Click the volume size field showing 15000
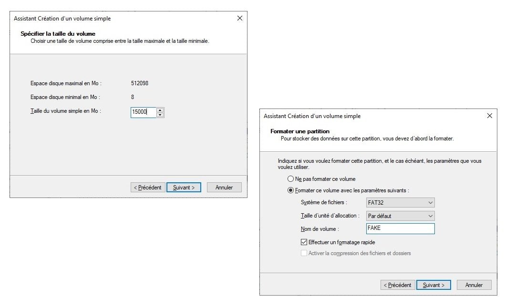The image size is (505, 307). pos(143,112)
